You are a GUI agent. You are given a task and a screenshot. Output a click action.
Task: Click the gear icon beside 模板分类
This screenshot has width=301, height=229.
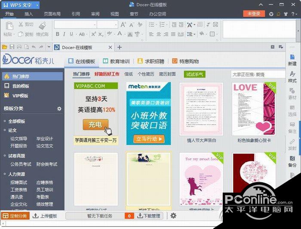click(x=59, y=109)
